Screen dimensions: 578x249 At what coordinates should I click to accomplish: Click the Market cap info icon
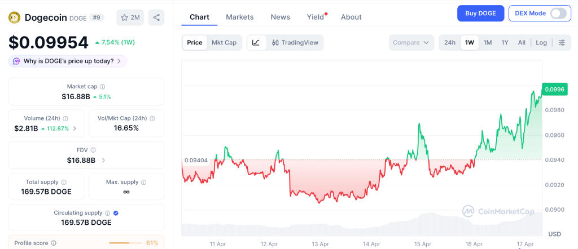102,87
